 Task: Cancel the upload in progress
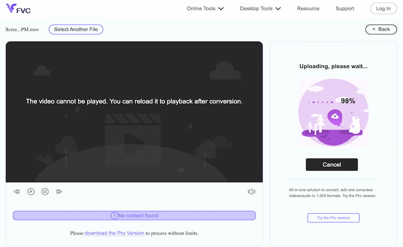331,164
